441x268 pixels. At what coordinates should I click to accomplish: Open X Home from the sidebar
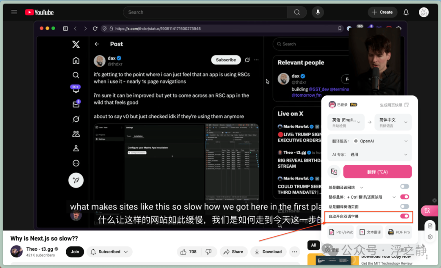(76, 60)
